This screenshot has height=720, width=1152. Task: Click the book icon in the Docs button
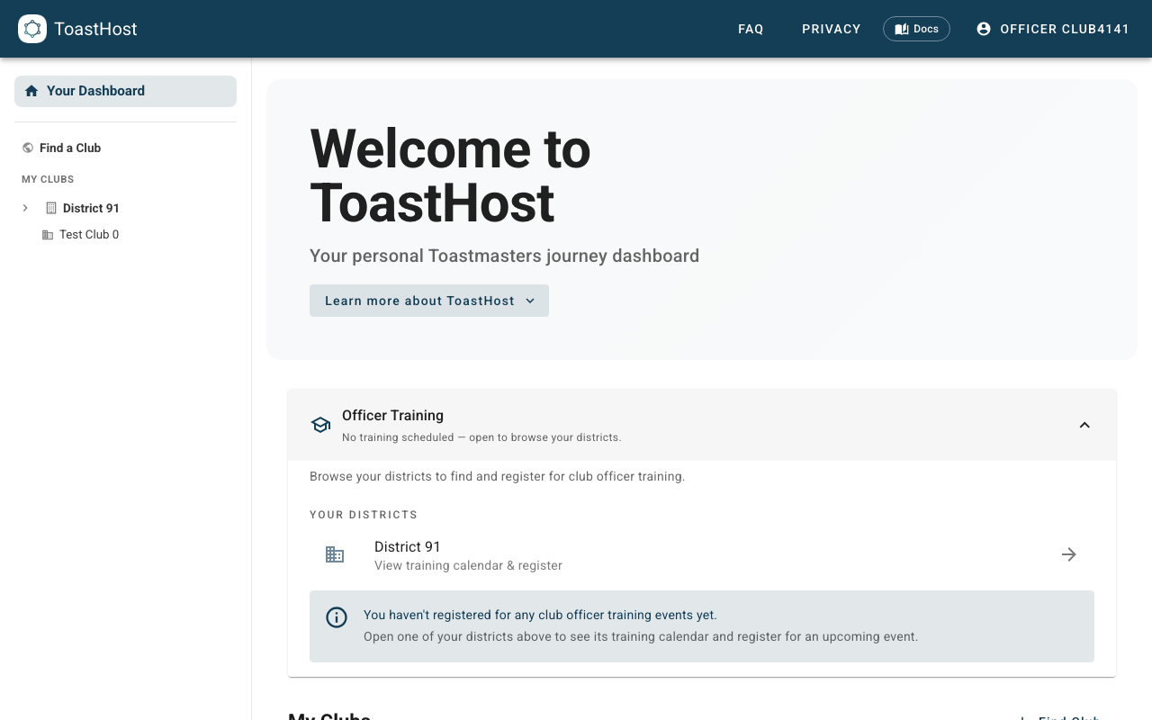coord(902,29)
